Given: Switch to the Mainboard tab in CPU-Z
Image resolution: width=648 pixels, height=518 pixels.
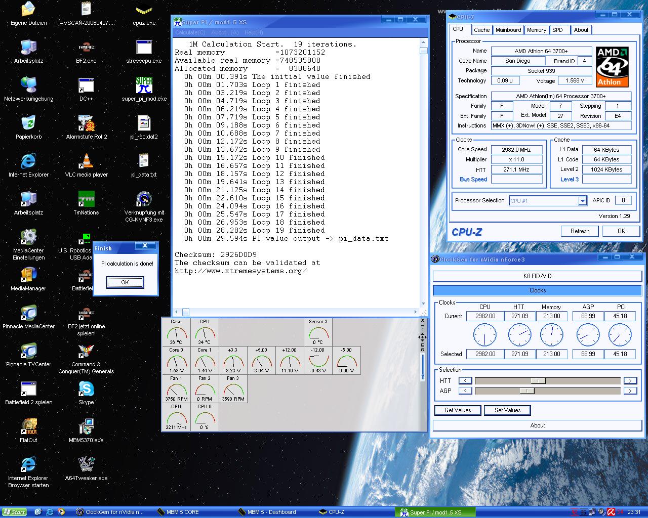Looking at the screenshot, I should click(508, 30).
